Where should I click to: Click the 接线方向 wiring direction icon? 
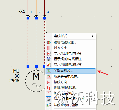[x=49, y=82]
